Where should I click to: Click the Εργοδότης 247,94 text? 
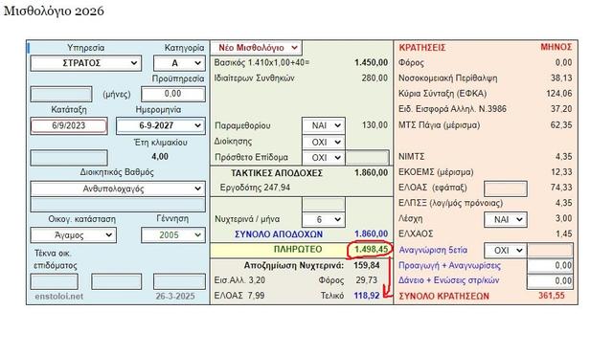(x=255, y=188)
